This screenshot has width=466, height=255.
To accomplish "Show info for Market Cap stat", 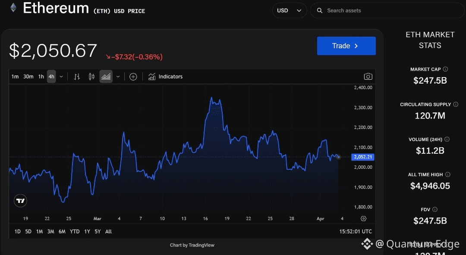I will 445,69.
